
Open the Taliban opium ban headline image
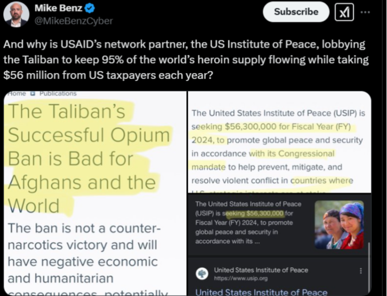pyautogui.click(x=95, y=194)
